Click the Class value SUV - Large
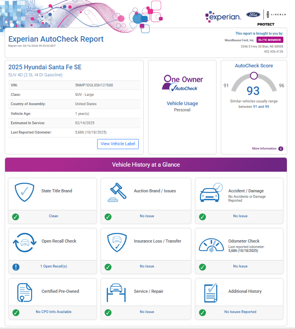Viewport: 295px width, 329px height. point(84,95)
